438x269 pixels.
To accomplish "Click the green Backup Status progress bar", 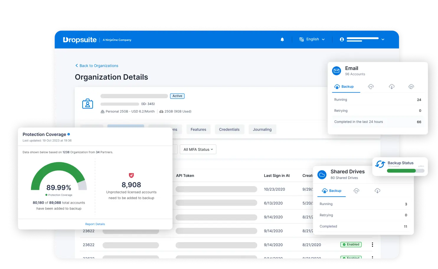I will pyautogui.click(x=401, y=171).
